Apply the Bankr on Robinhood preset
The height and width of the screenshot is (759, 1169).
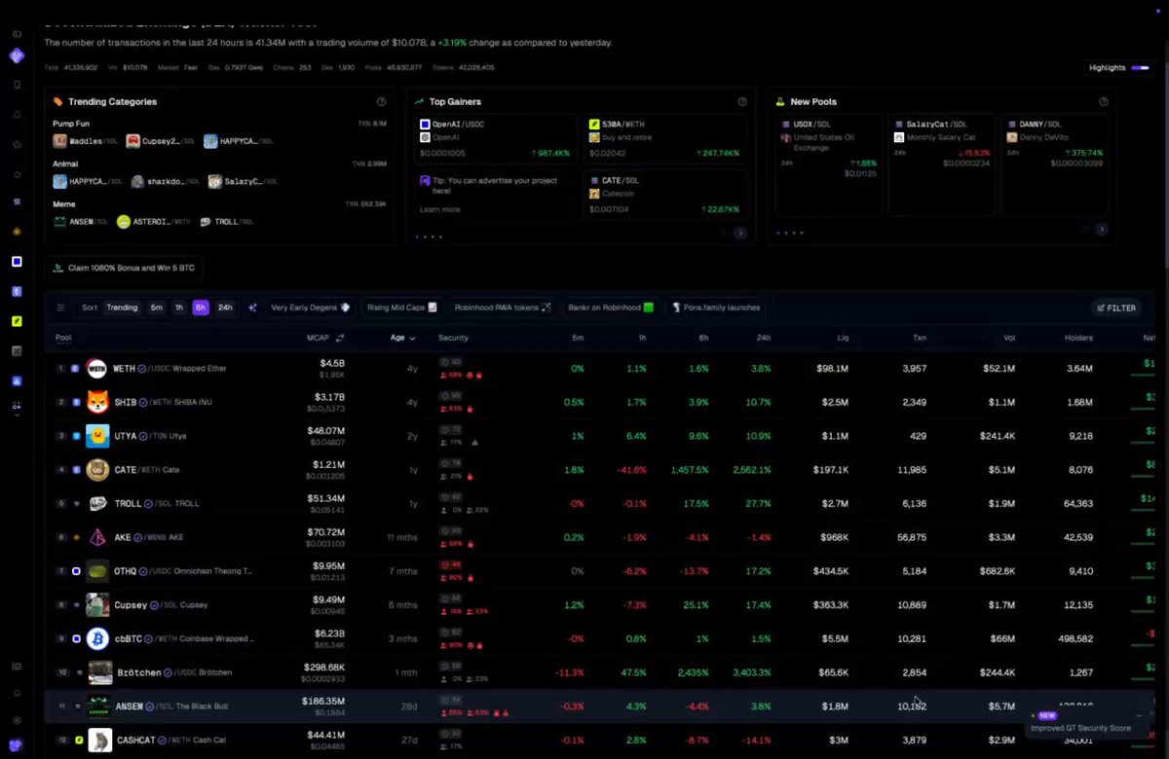coord(612,307)
